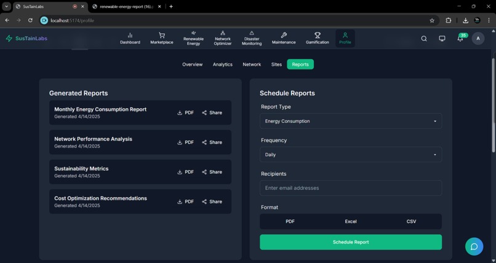Open Chrome three-dot menu
This screenshot has width=496, height=263.
pyautogui.click(x=489, y=20)
